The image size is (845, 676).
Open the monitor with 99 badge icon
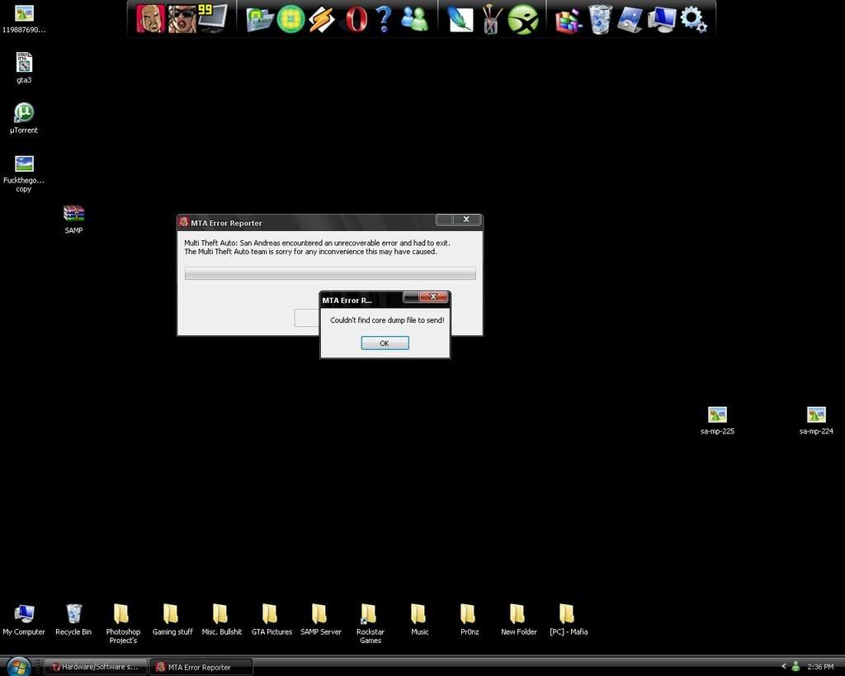pos(212,18)
